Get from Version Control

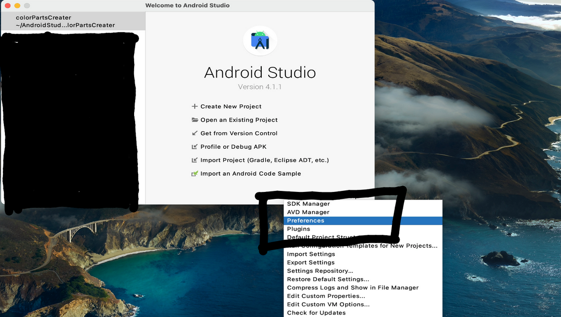239,133
